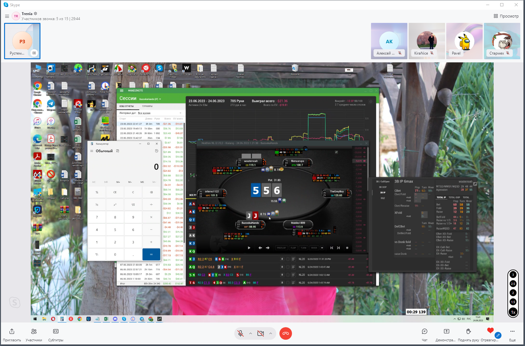Click Пригласить to invite people
The width and height of the screenshot is (525, 346).
point(12,335)
